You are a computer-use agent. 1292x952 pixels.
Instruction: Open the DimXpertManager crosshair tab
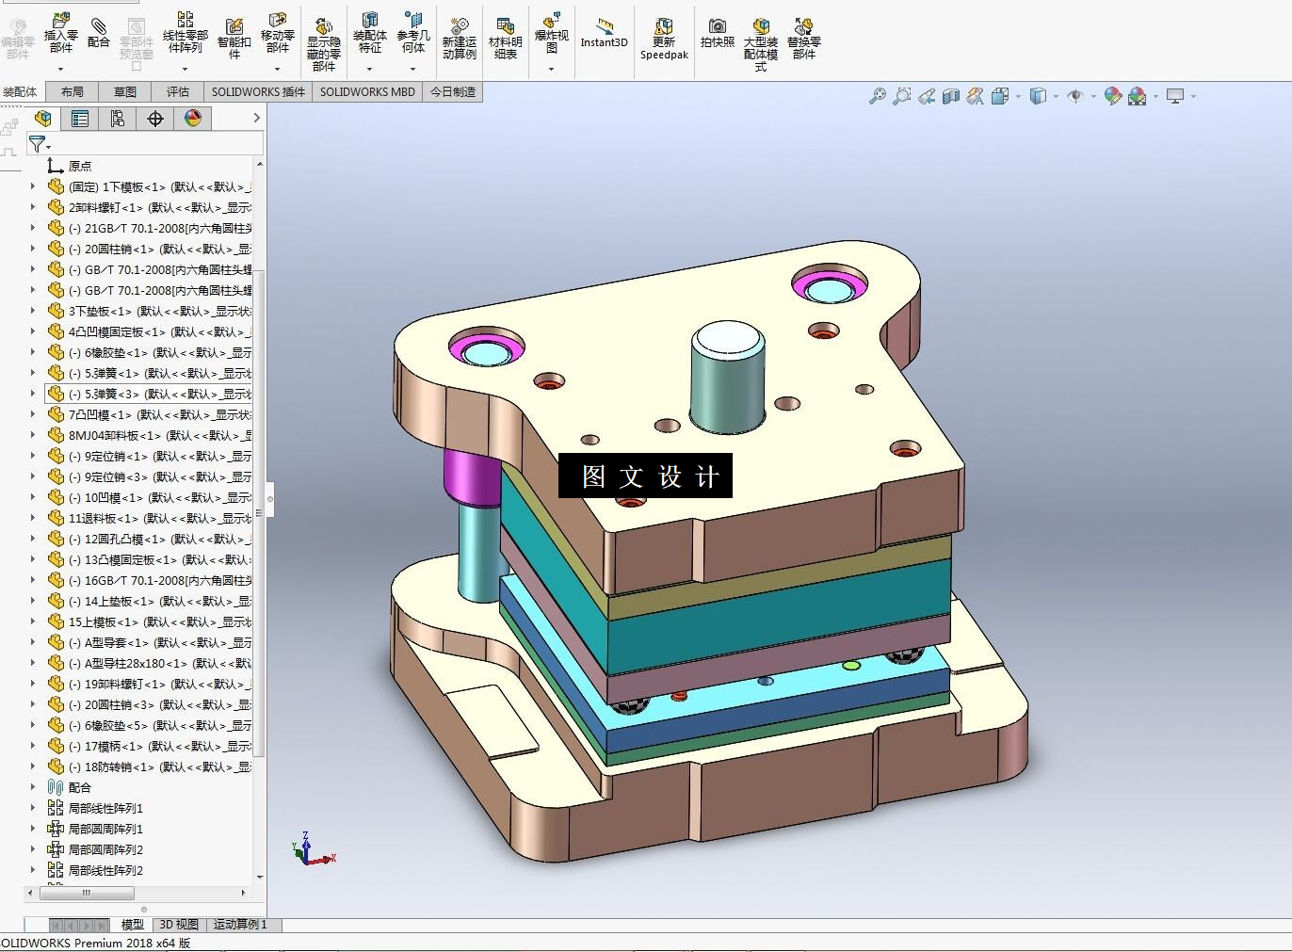pyautogui.click(x=155, y=119)
